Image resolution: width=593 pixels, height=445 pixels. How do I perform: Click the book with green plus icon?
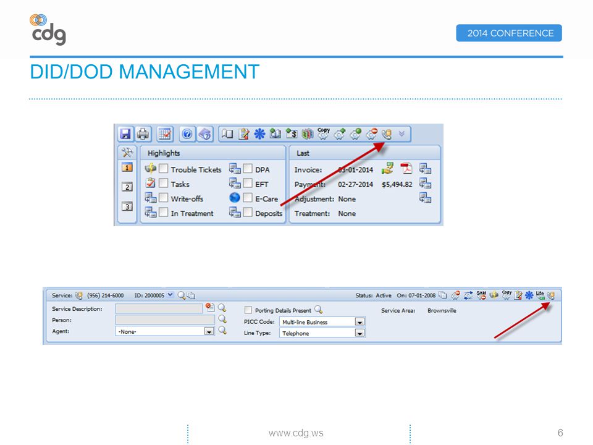[x=275, y=133]
